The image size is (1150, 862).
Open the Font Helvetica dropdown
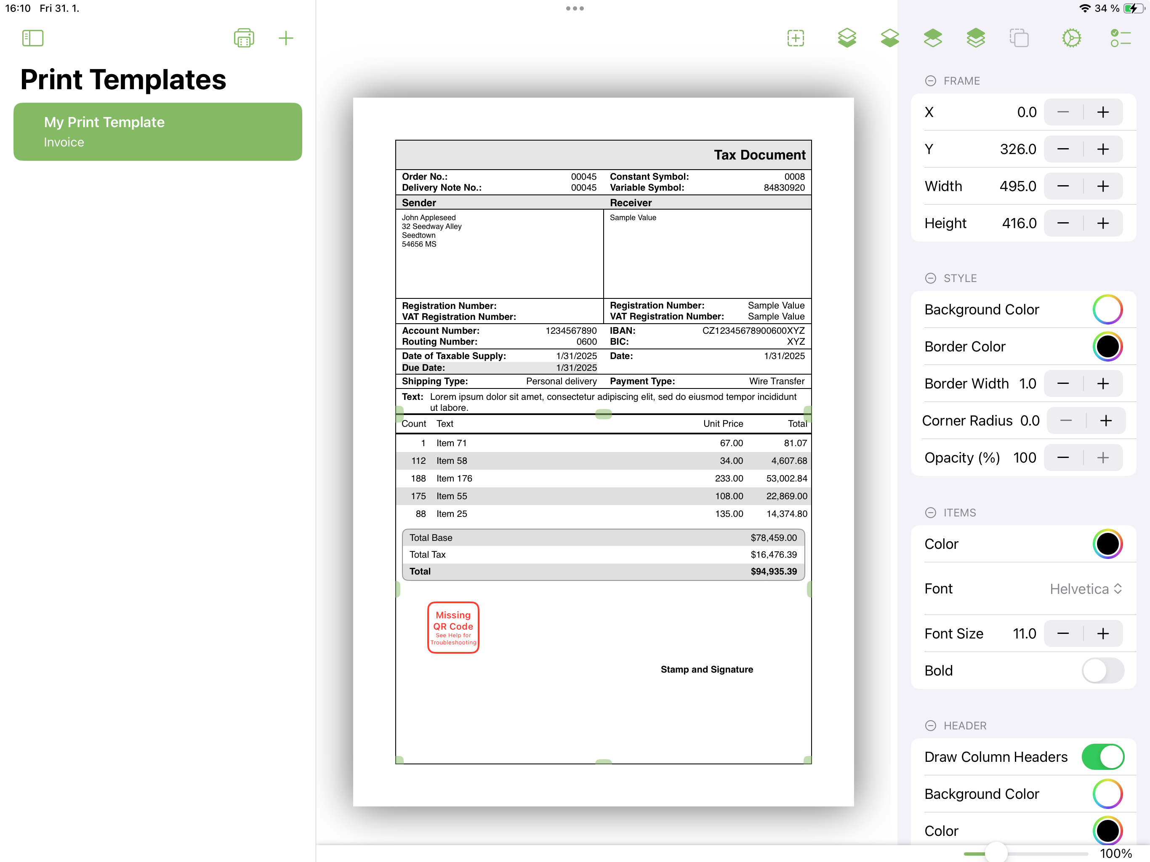coord(1086,589)
